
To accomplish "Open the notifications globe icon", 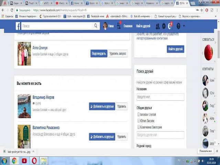I will 169,26.
